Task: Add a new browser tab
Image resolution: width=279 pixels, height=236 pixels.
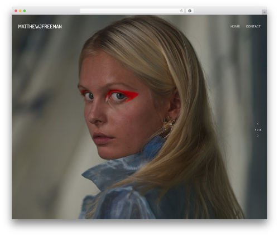Action: [x=264, y=12]
